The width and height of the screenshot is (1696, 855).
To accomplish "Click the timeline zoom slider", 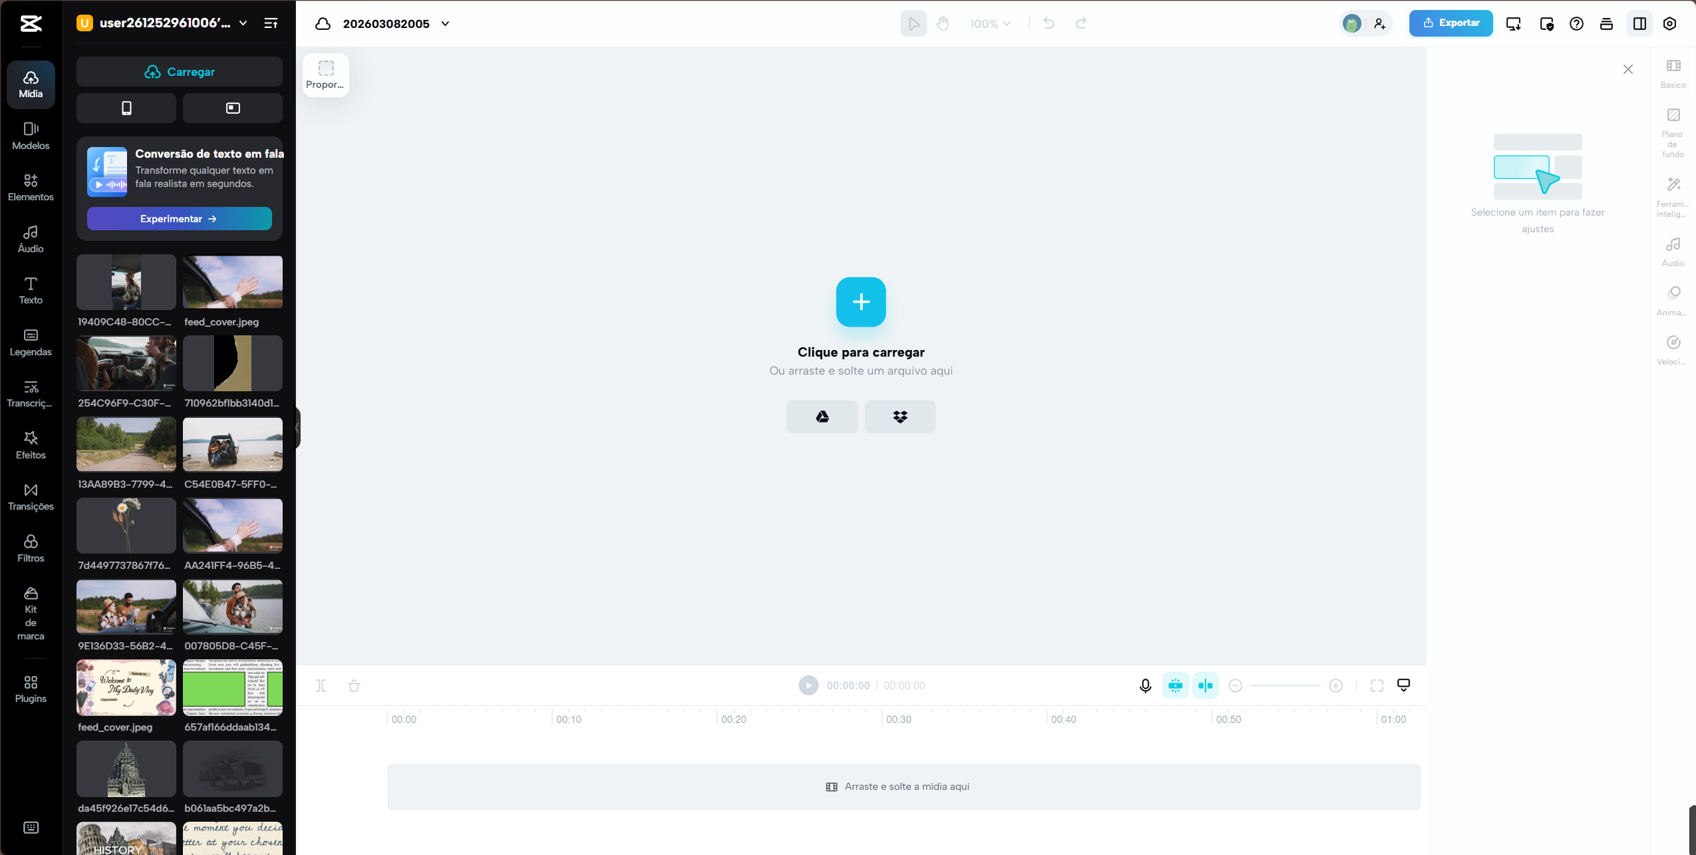I will (1286, 685).
